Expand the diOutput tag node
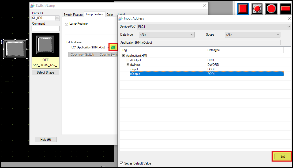The height and width of the screenshot is (168, 293). coord(128,60)
